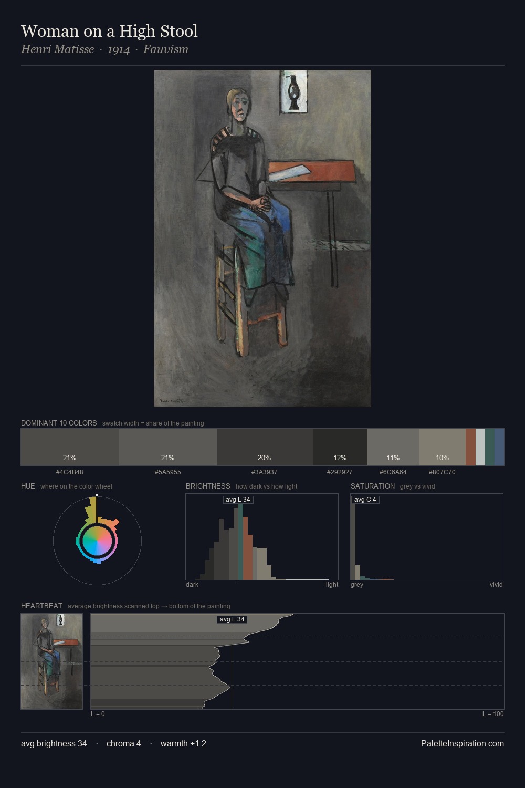Select the 10% swatch labeled #807C70
The width and height of the screenshot is (525, 788).
point(443,447)
